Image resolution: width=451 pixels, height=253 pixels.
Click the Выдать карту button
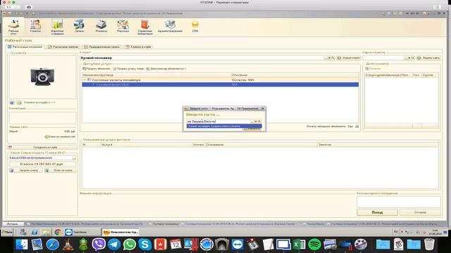428,58
